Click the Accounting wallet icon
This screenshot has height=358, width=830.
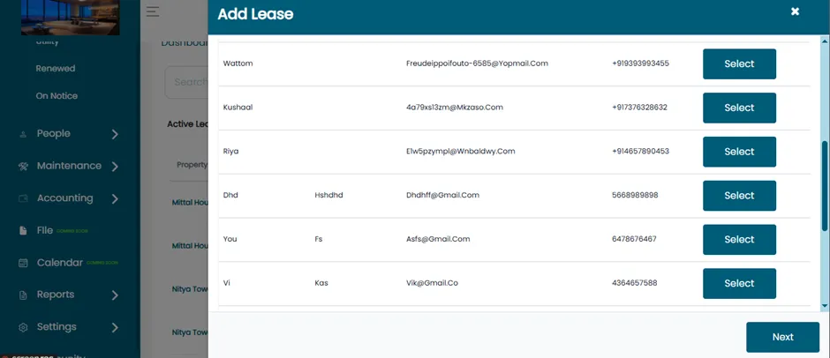coord(23,198)
